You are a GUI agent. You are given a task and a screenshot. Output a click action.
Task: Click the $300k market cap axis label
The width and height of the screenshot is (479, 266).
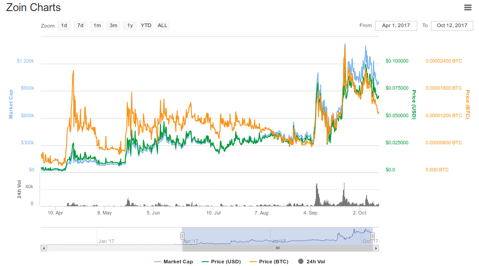28,143
